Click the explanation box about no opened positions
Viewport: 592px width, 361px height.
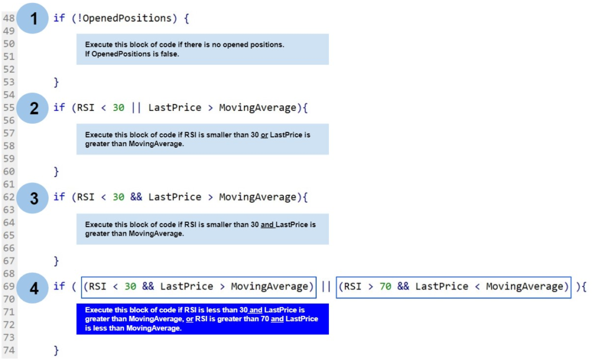pos(202,49)
